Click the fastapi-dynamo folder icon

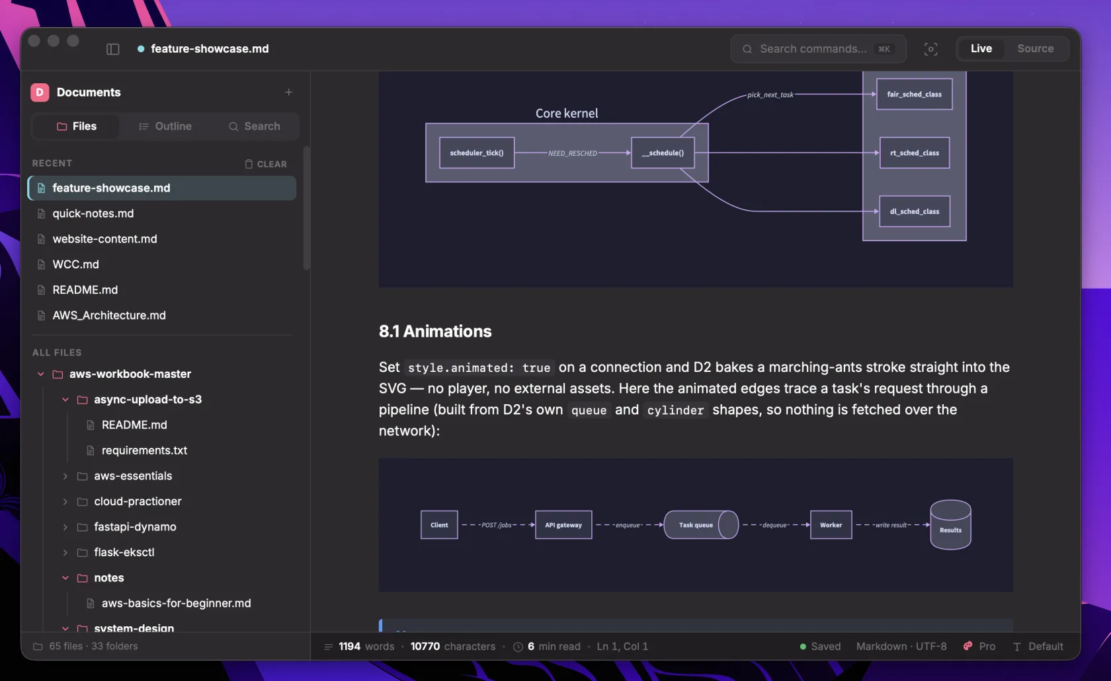pos(82,527)
